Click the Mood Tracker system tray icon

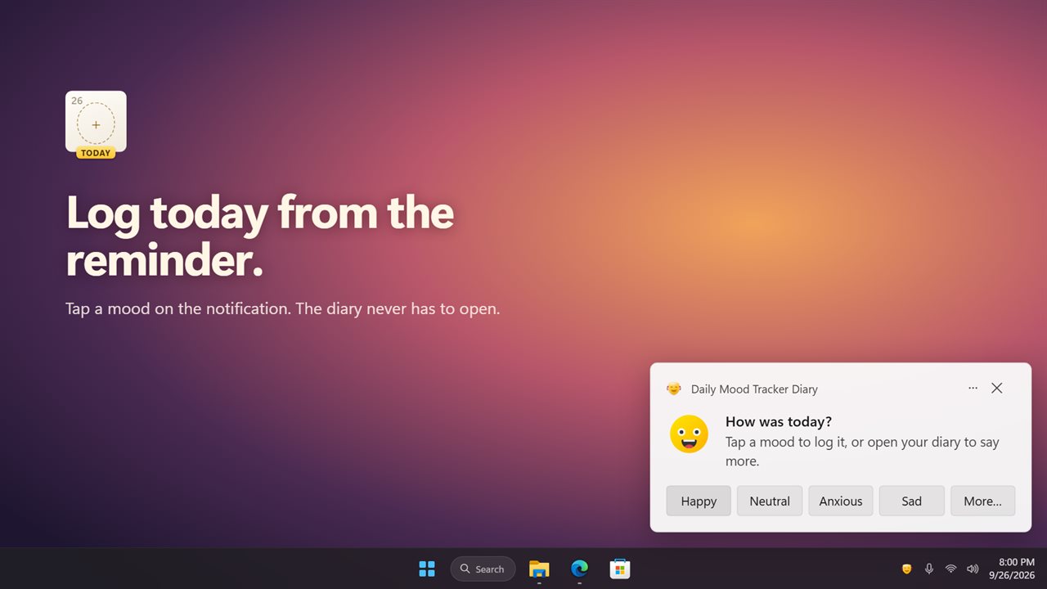point(906,569)
